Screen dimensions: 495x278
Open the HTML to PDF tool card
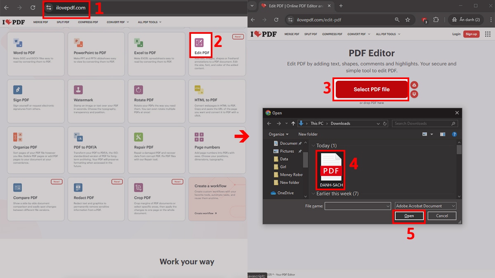[x=217, y=101]
